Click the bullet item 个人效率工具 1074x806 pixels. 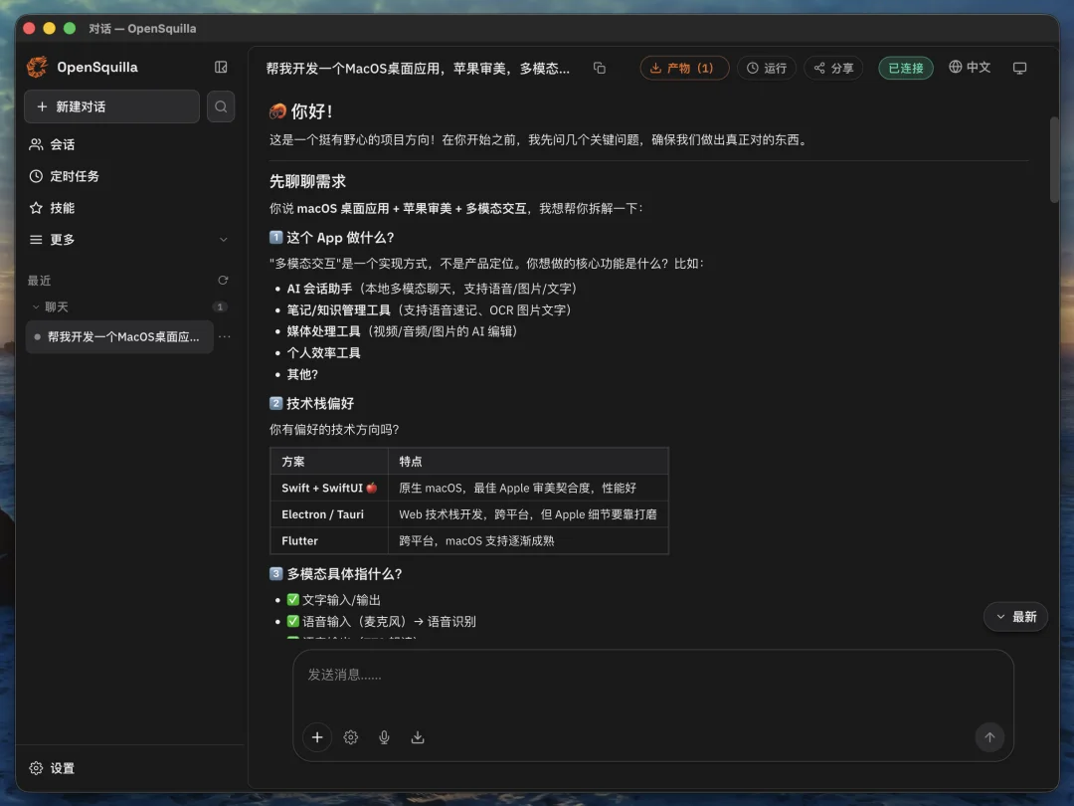coord(323,353)
